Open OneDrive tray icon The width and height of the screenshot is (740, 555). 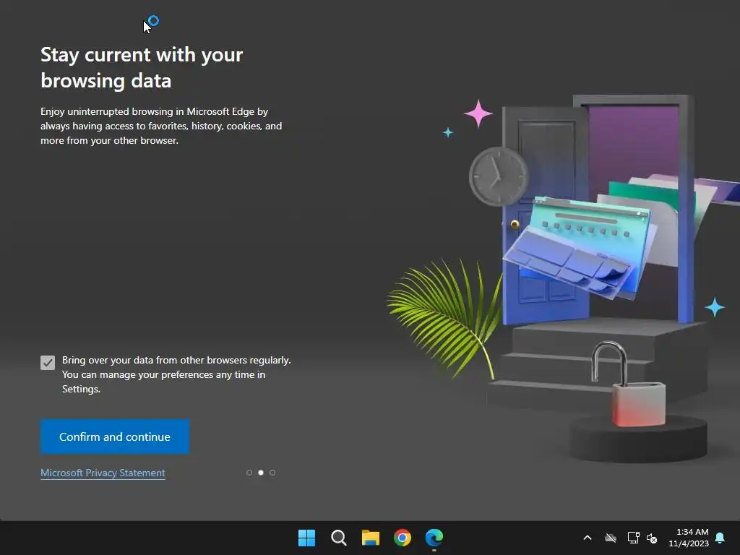(x=611, y=538)
